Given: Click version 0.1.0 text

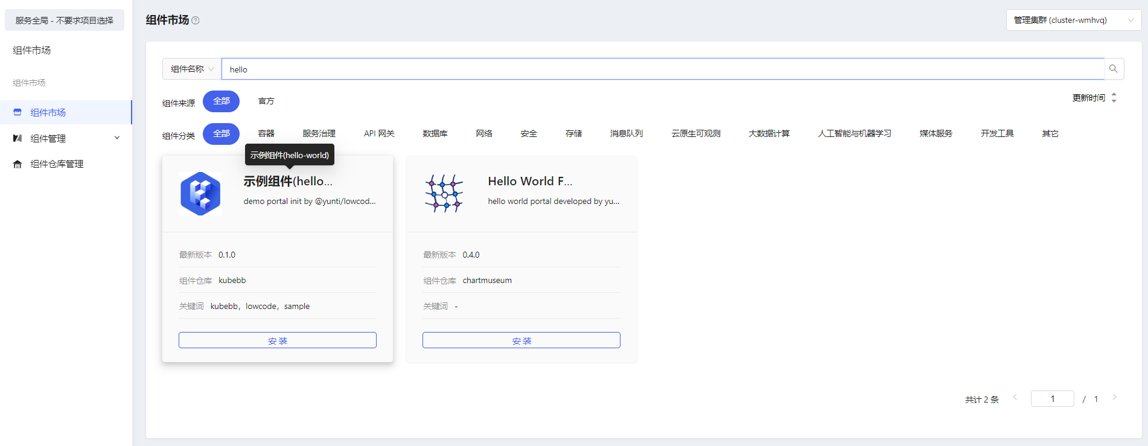Looking at the screenshot, I should (227, 255).
